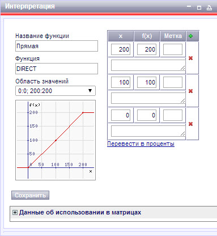The image size is (217, 236).
Task: Click the Функция label
Action: [x=27, y=58]
